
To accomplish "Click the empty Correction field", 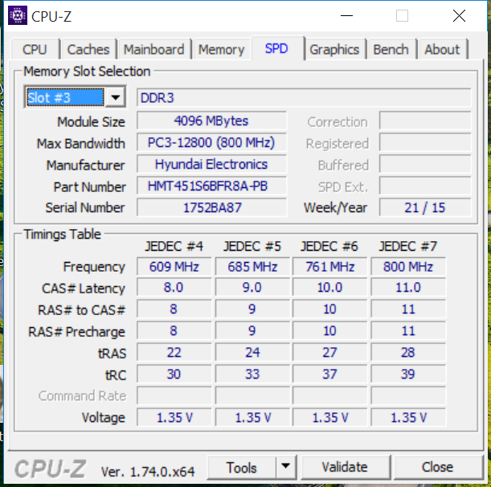I will tap(425, 121).
